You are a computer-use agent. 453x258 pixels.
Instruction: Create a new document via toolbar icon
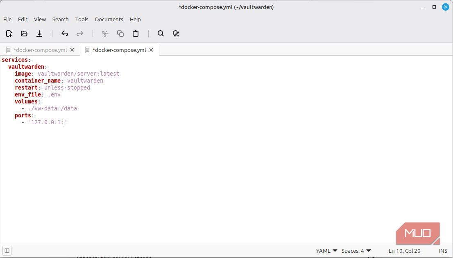(x=9, y=34)
